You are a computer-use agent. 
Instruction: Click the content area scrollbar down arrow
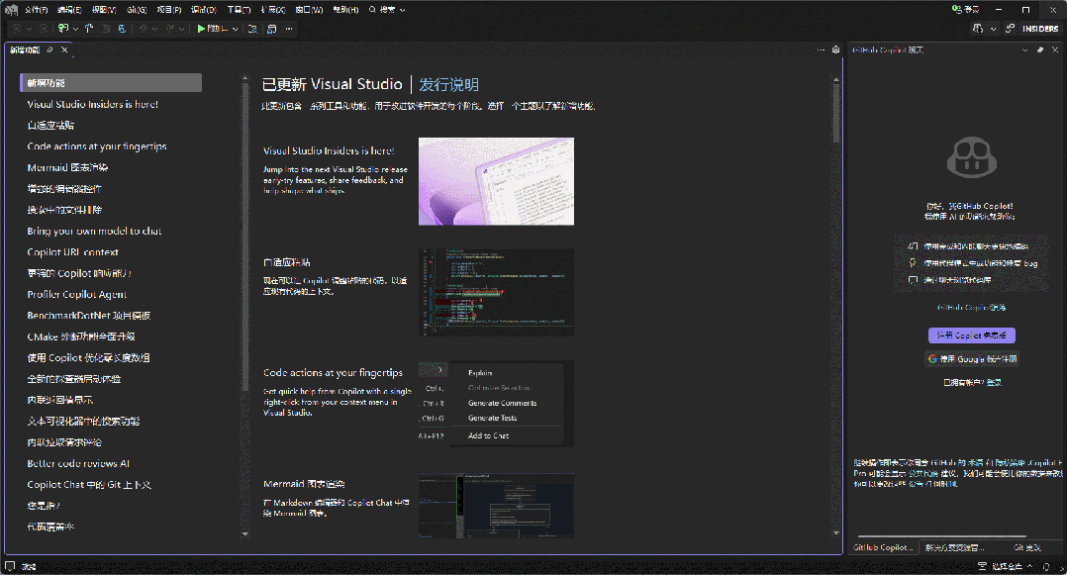click(x=835, y=533)
